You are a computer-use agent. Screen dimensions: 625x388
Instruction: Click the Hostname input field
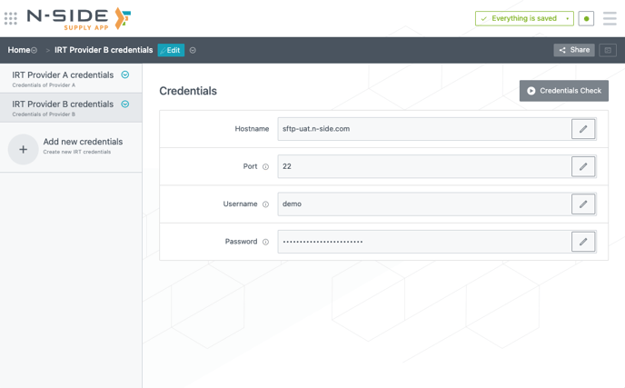pyautogui.click(x=423, y=129)
